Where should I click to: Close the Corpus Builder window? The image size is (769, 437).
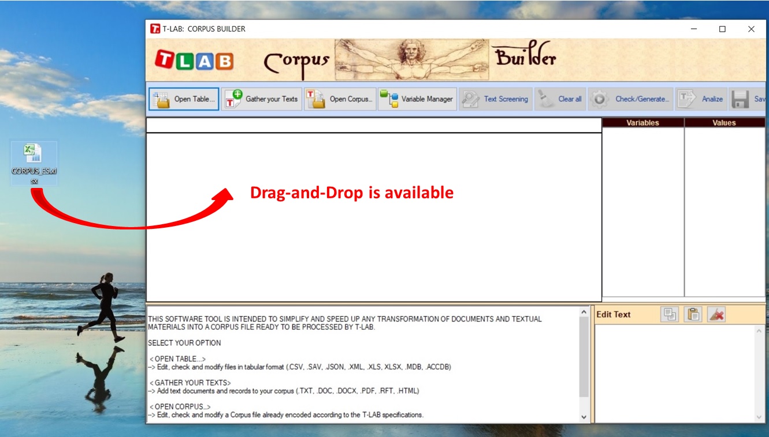[x=751, y=29]
